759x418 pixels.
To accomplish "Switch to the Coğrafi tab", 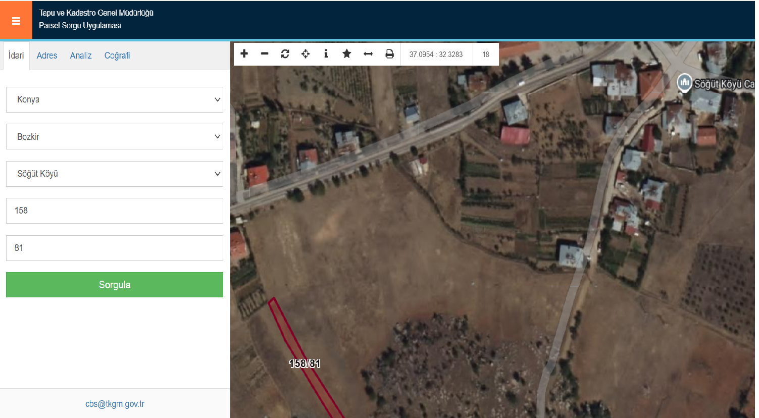I will pyautogui.click(x=117, y=56).
